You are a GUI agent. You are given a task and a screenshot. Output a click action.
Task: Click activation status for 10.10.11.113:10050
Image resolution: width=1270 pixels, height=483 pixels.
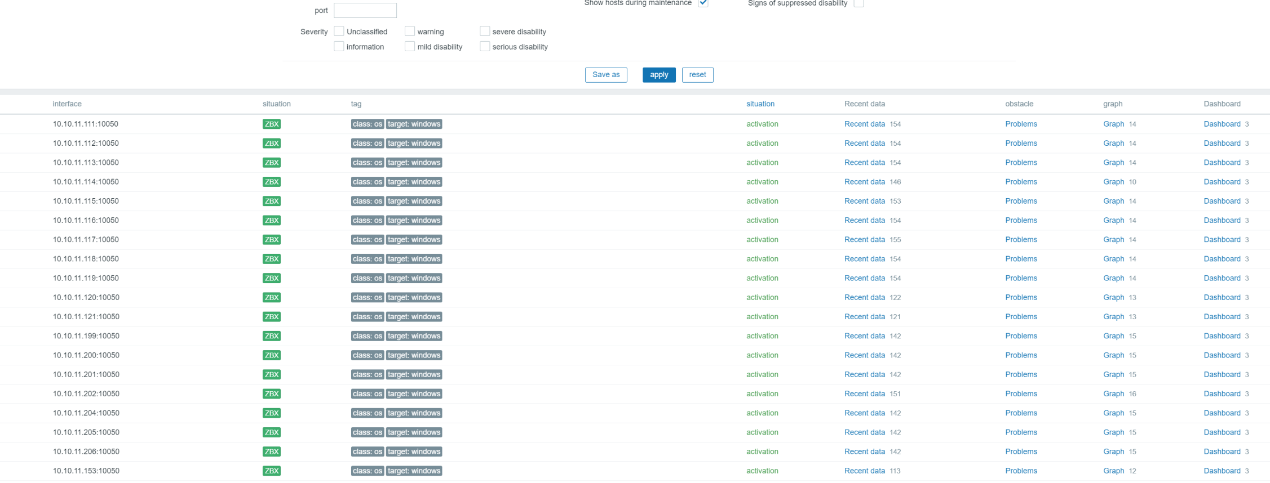tap(762, 163)
